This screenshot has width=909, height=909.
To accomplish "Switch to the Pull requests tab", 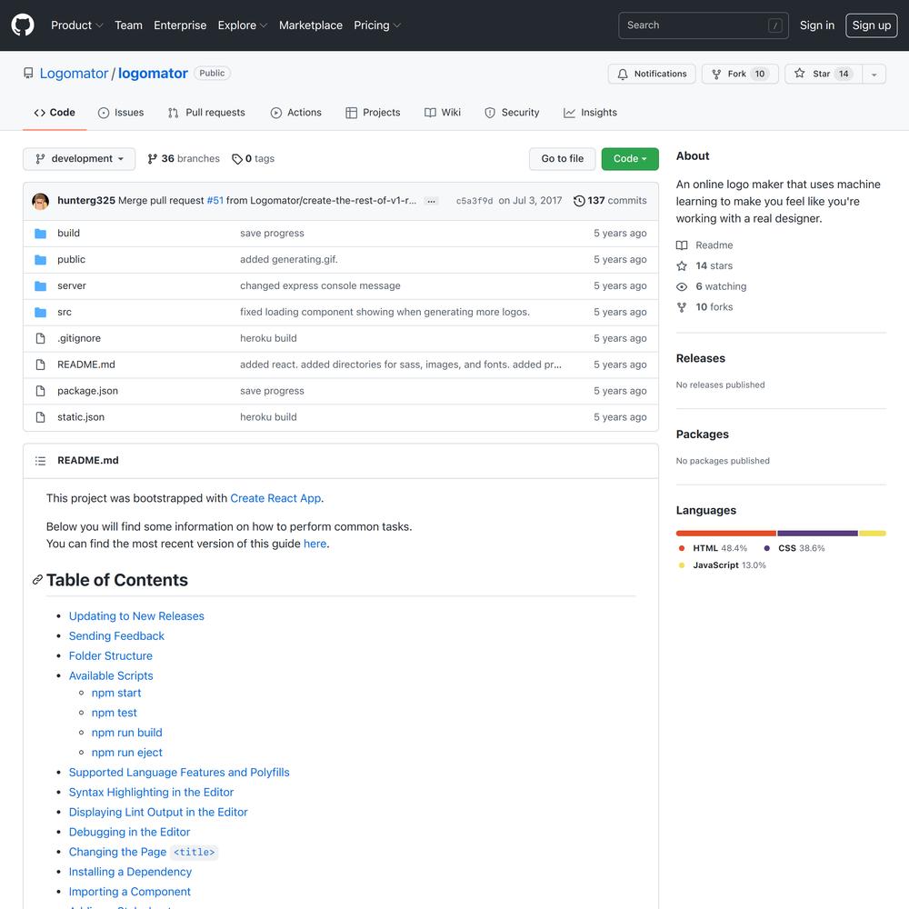I will tap(206, 113).
